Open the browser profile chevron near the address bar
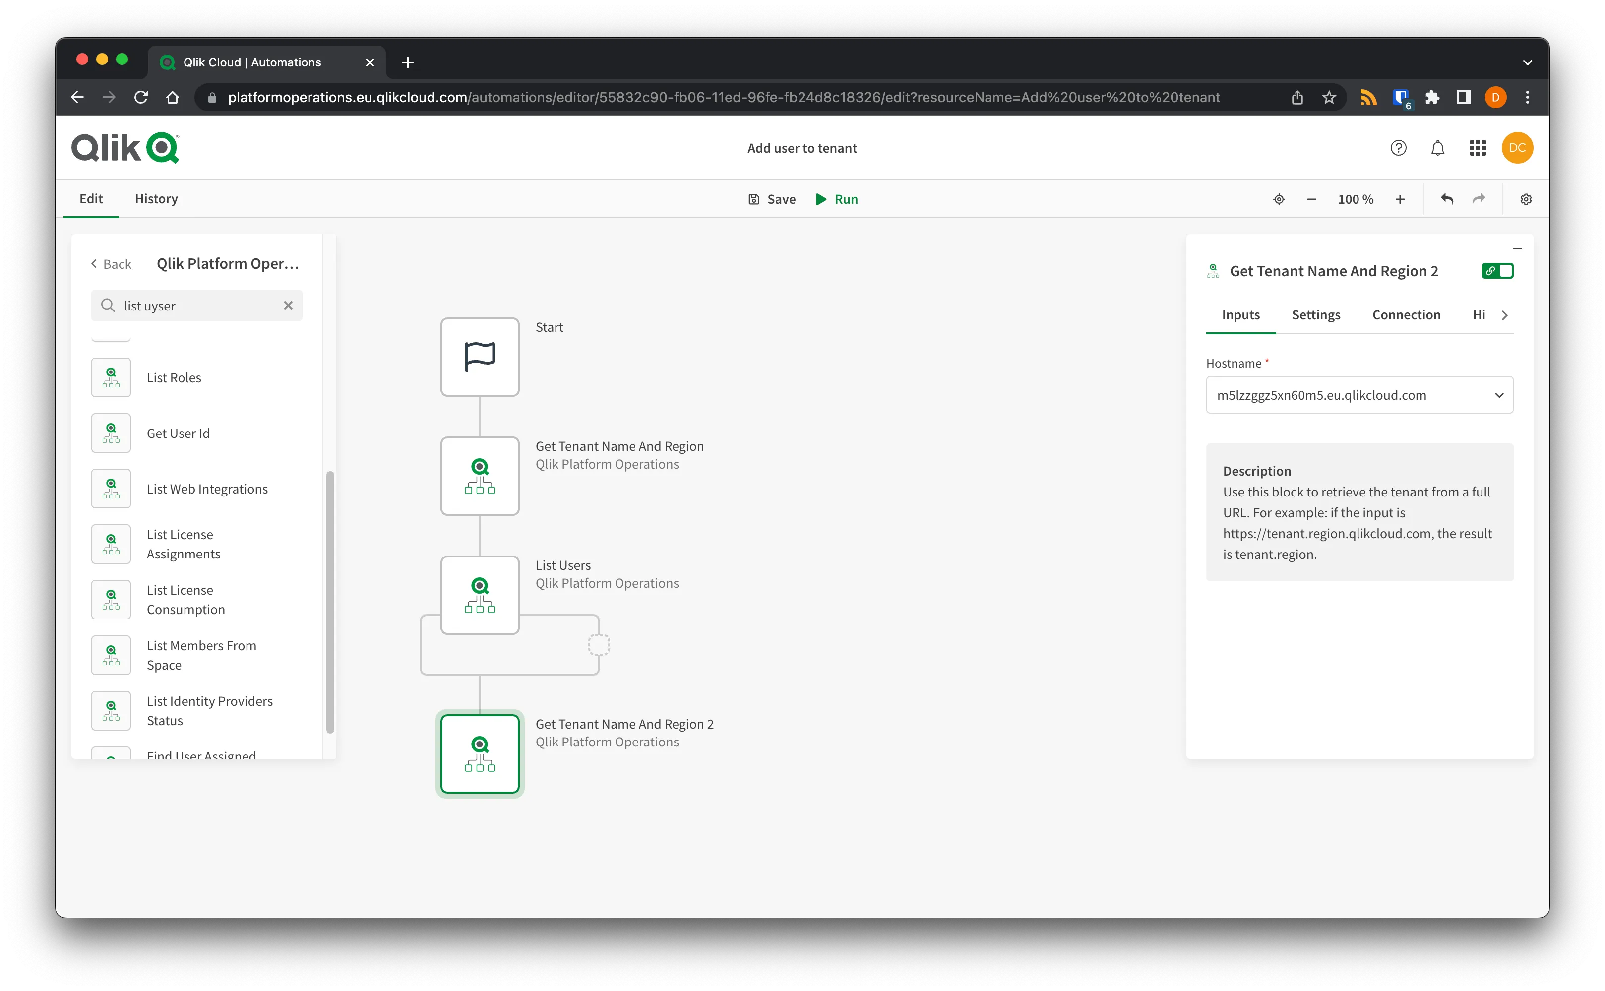 [x=1527, y=62]
